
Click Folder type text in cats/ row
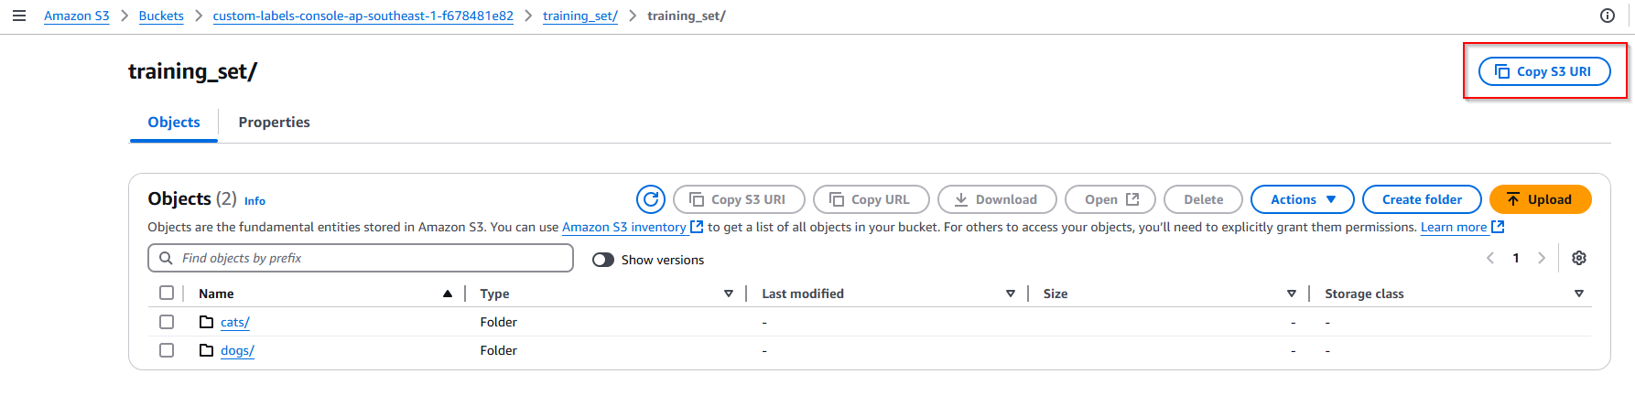click(498, 322)
